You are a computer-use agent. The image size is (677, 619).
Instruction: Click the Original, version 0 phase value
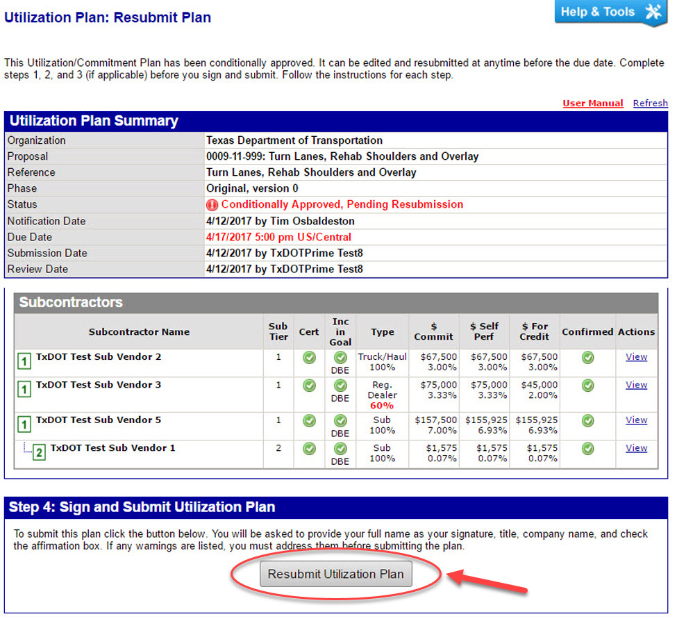[252, 188]
